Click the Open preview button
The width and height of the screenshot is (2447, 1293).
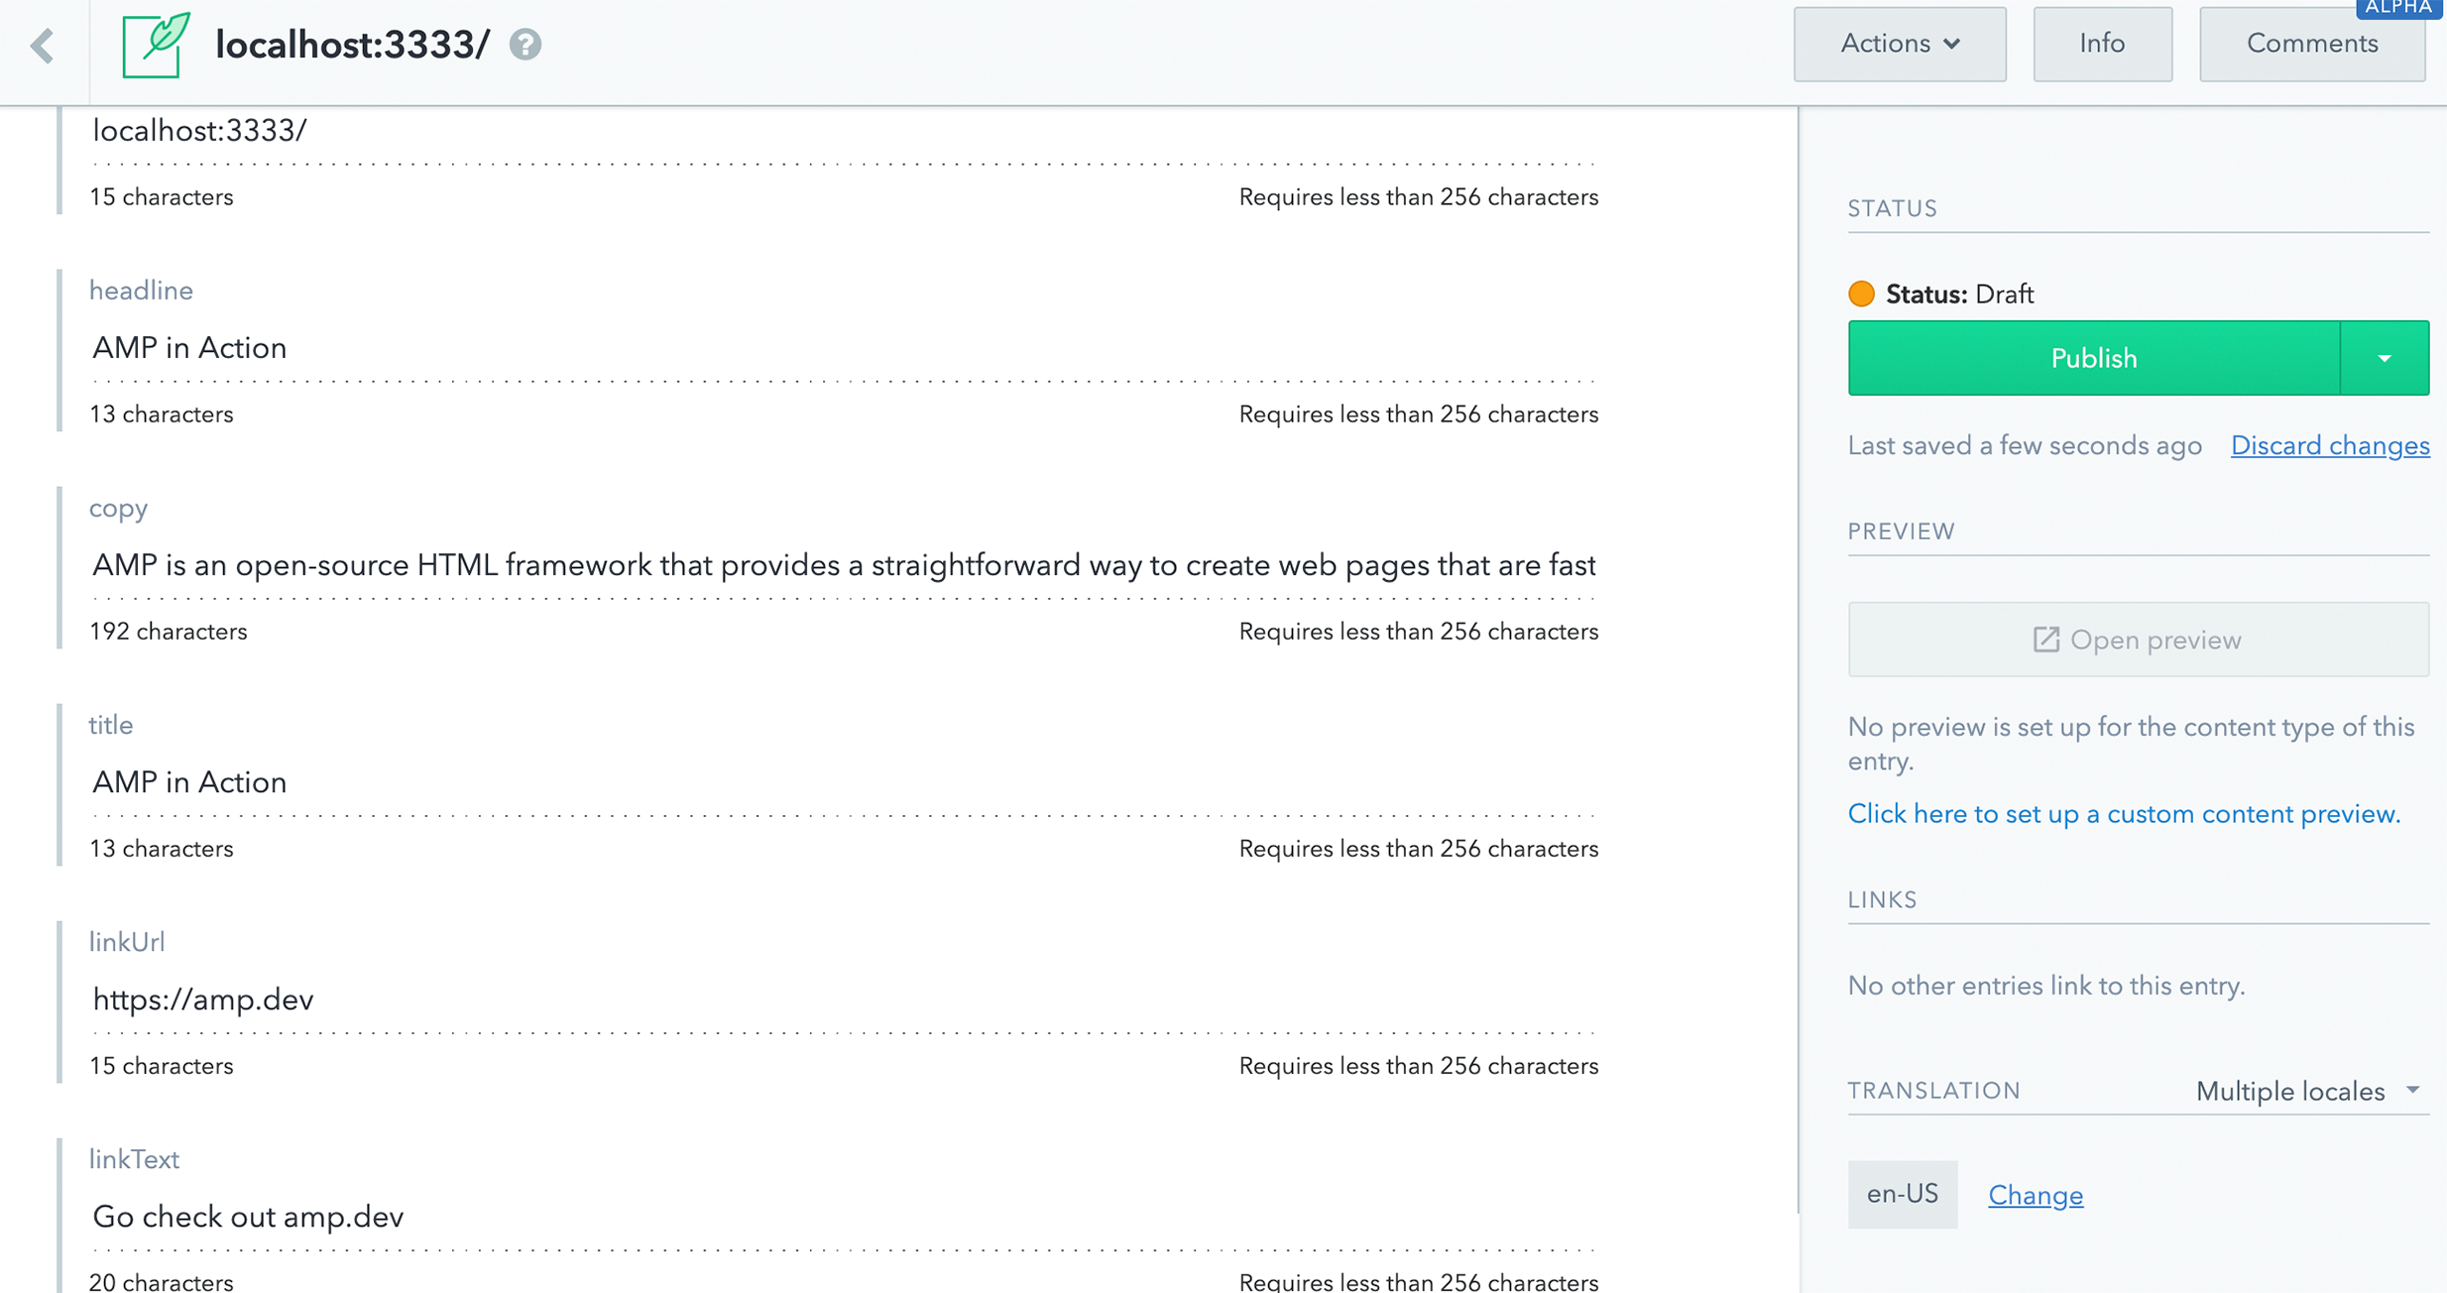point(2138,640)
